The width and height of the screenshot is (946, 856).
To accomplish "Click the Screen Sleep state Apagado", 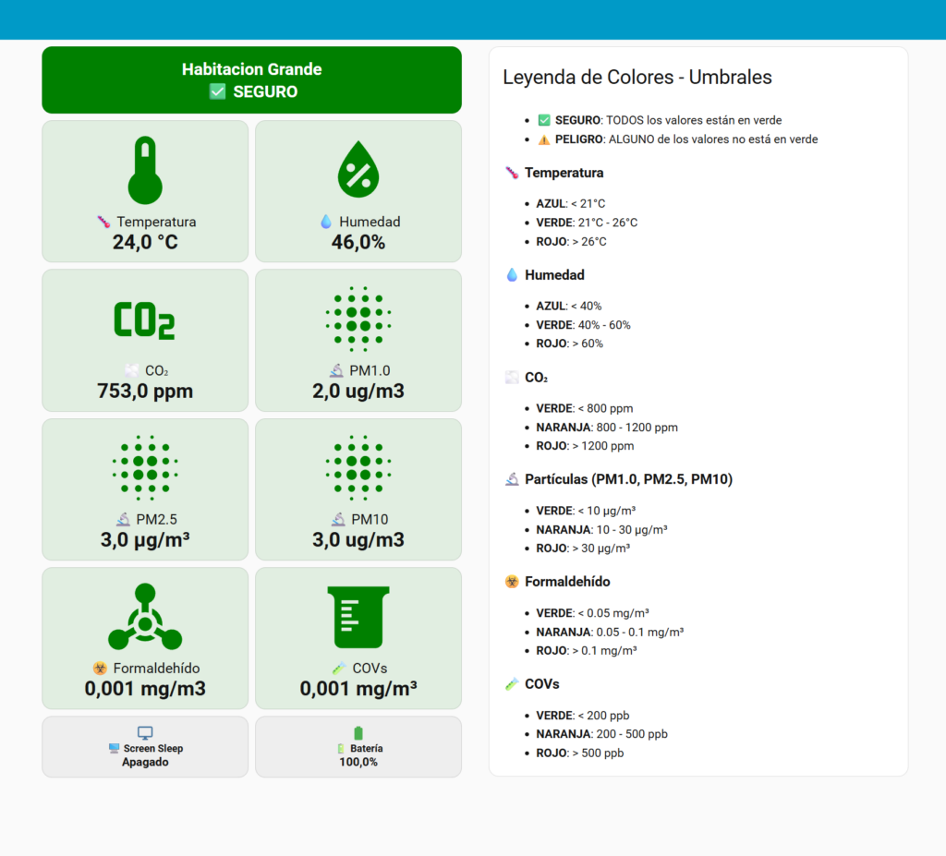I will click(145, 763).
